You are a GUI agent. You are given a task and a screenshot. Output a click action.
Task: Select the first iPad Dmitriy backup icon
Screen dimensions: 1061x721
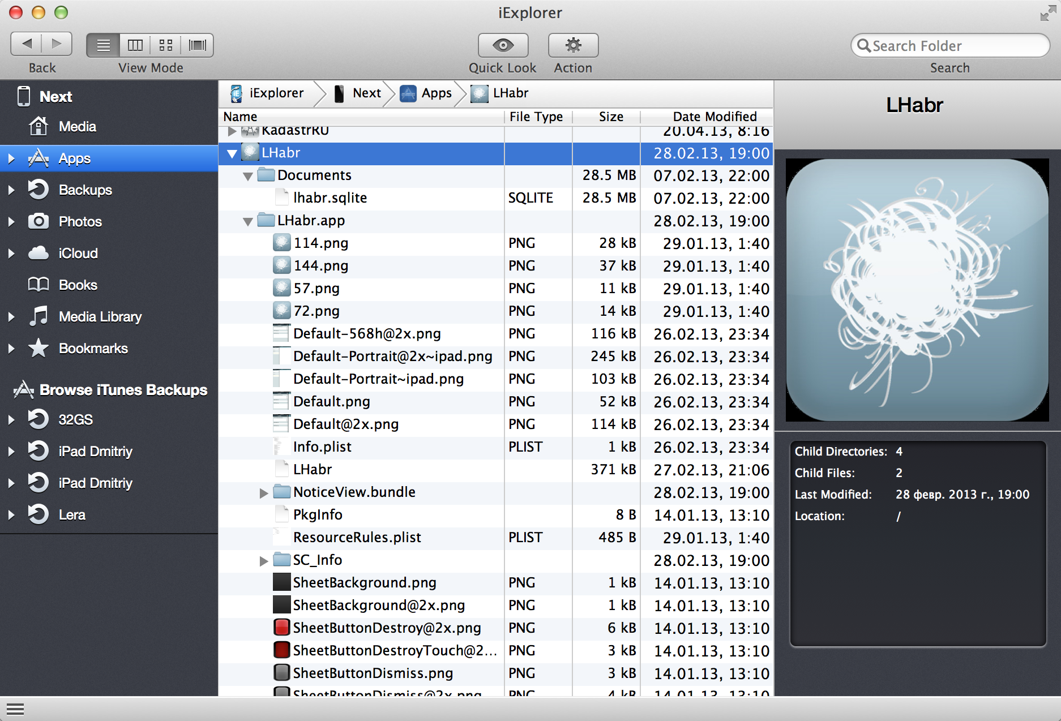coord(38,451)
